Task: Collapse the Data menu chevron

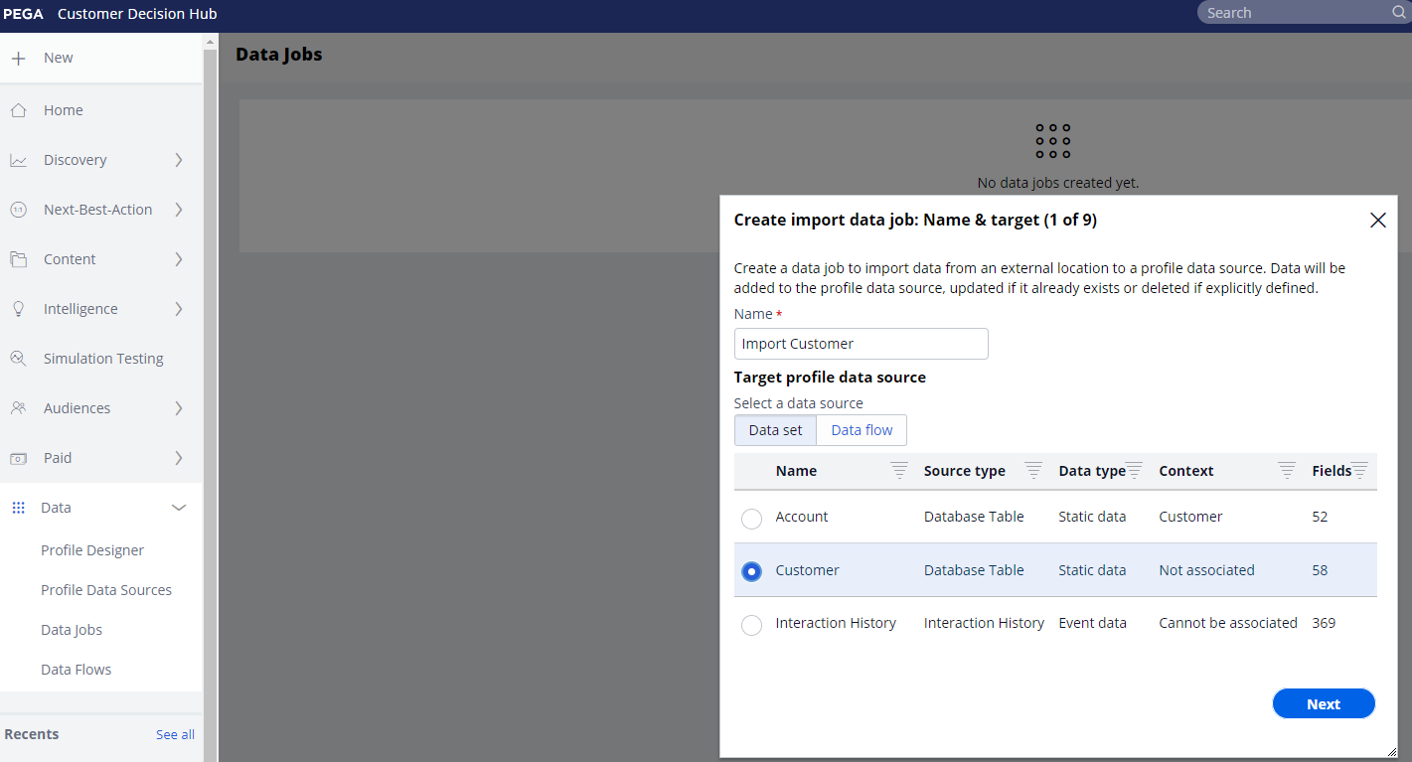Action: 179,508
